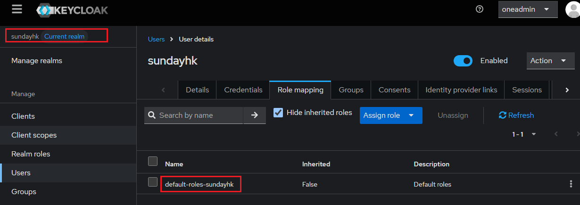Click the False inherited value
The height and width of the screenshot is (205, 580).
(310, 184)
